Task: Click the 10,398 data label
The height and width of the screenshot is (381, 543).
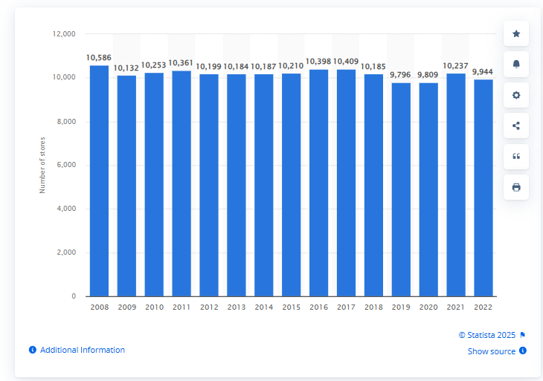Action: point(318,62)
